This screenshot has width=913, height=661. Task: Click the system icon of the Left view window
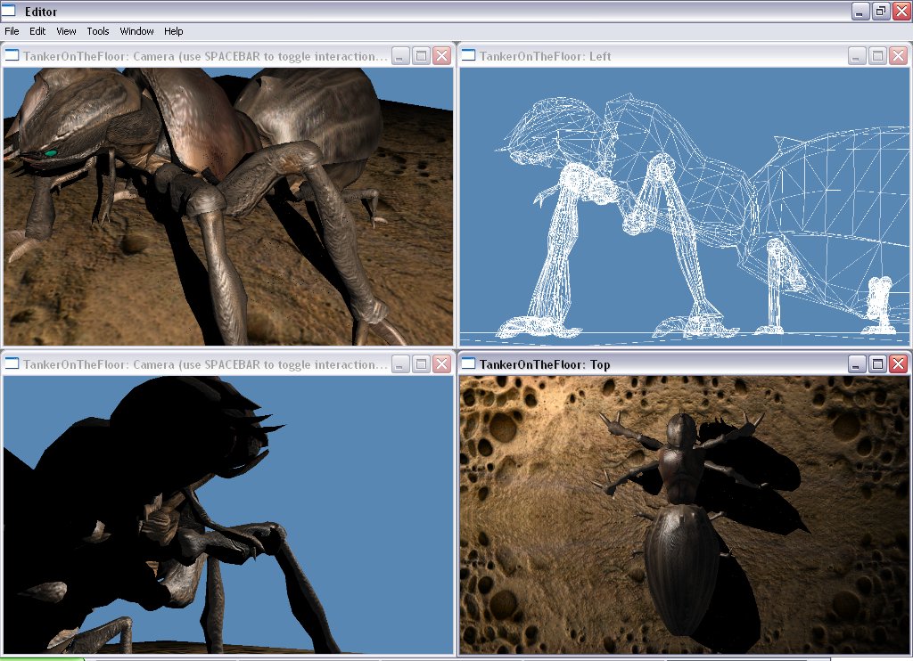(x=468, y=56)
